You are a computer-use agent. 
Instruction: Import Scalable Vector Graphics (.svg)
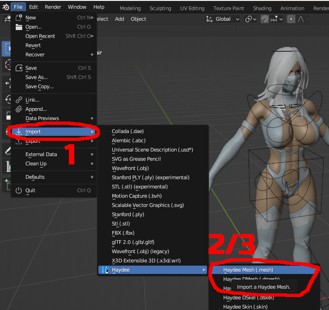pyautogui.click(x=153, y=205)
